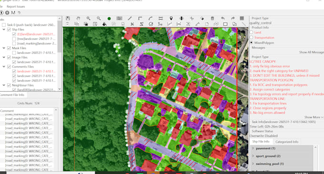Select the Zoom In magnifier tool

pyautogui.click(x=89, y=19)
